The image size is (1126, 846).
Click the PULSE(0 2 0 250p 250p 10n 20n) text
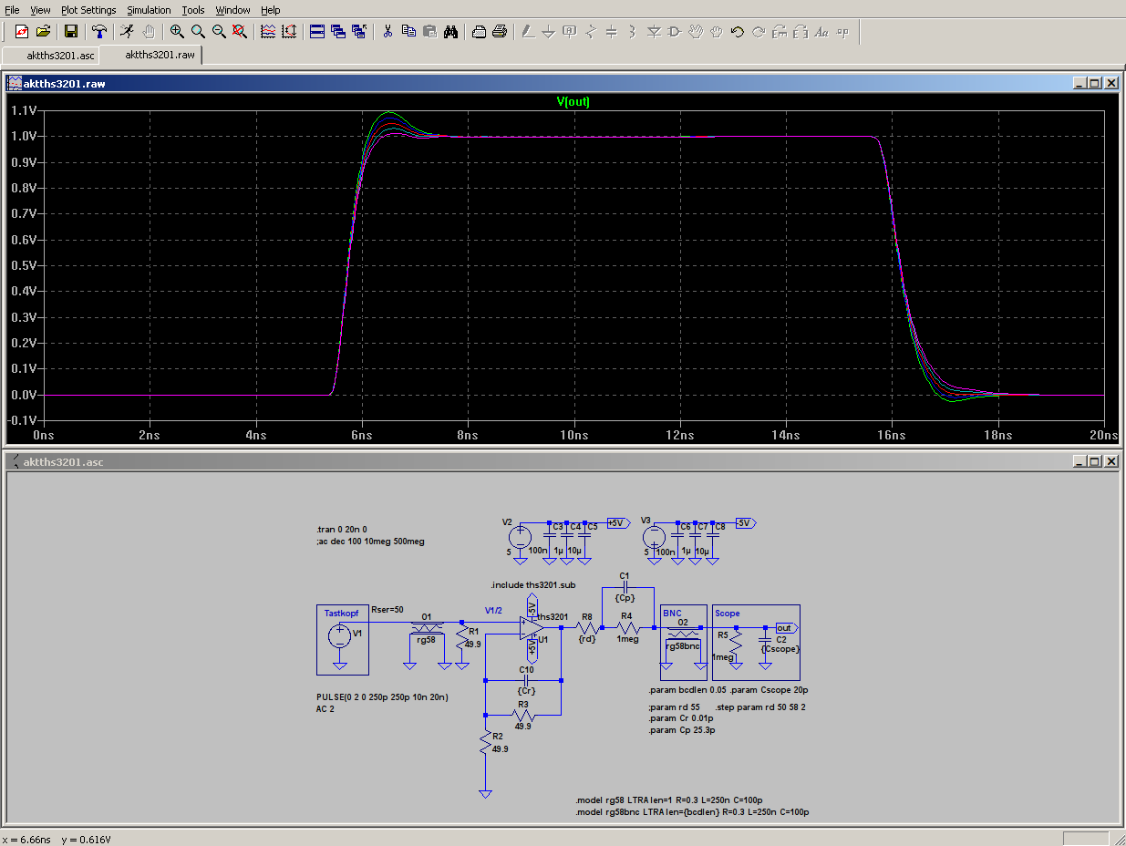pyautogui.click(x=382, y=696)
